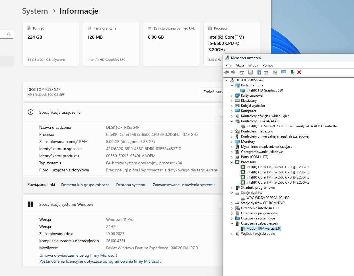The width and height of the screenshot is (354, 276).
Task: Select first Intel Core i5-6500 processor entry
Action: coord(277,167)
